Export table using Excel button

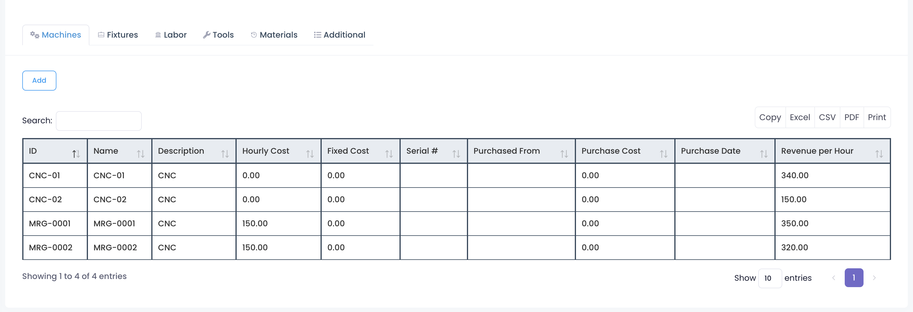click(x=800, y=117)
